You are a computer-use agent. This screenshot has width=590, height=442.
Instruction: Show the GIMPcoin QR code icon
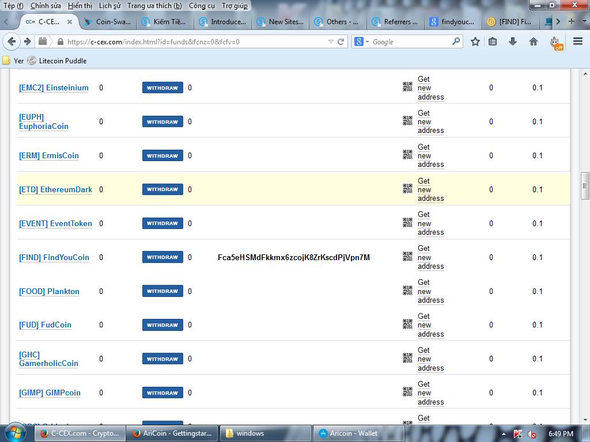click(407, 391)
